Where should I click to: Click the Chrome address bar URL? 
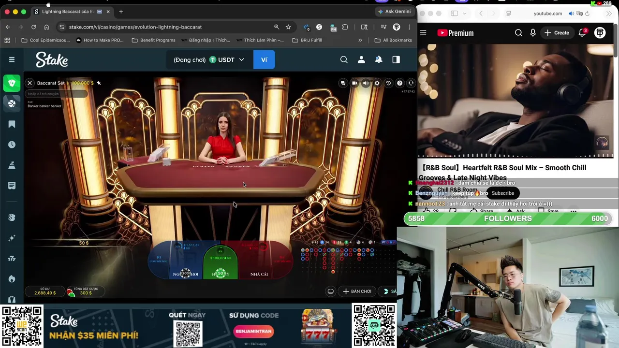(x=135, y=27)
